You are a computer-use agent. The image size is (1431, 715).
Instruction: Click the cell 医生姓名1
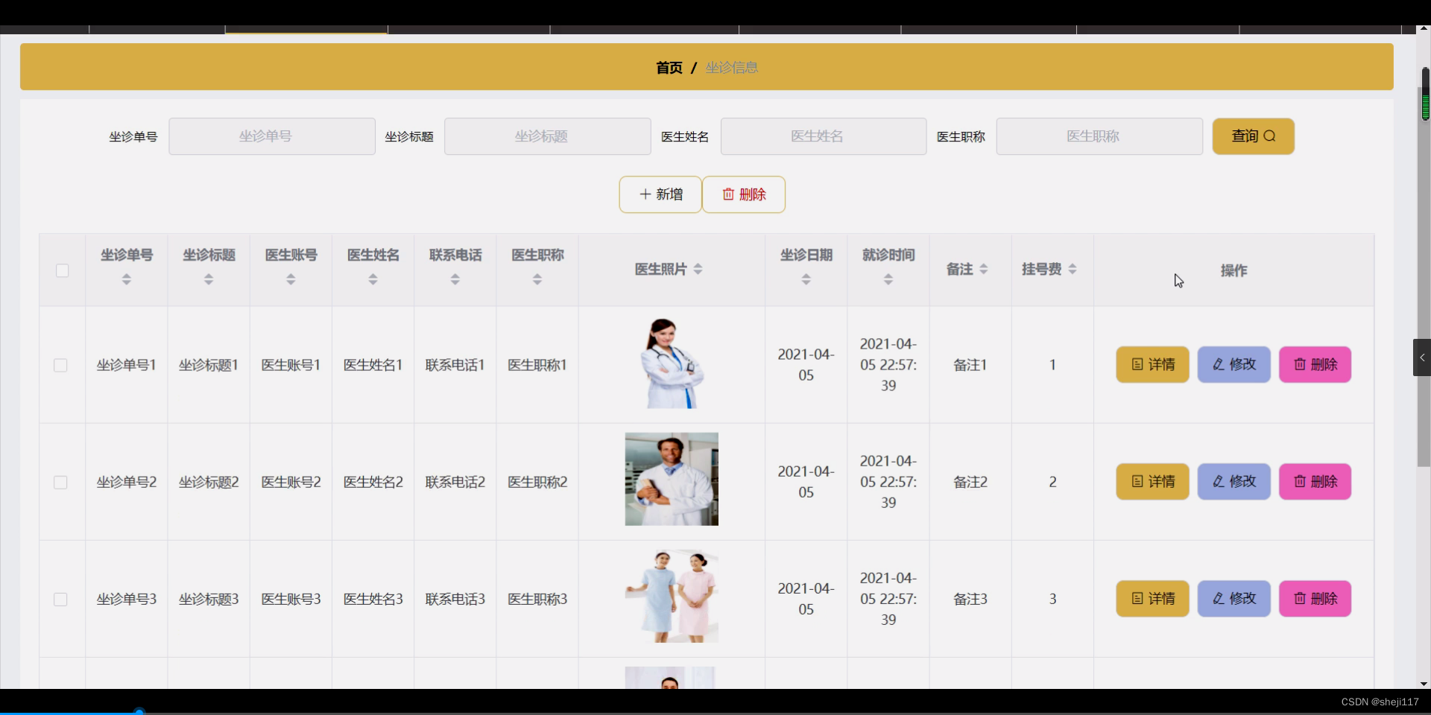pyautogui.click(x=373, y=365)
